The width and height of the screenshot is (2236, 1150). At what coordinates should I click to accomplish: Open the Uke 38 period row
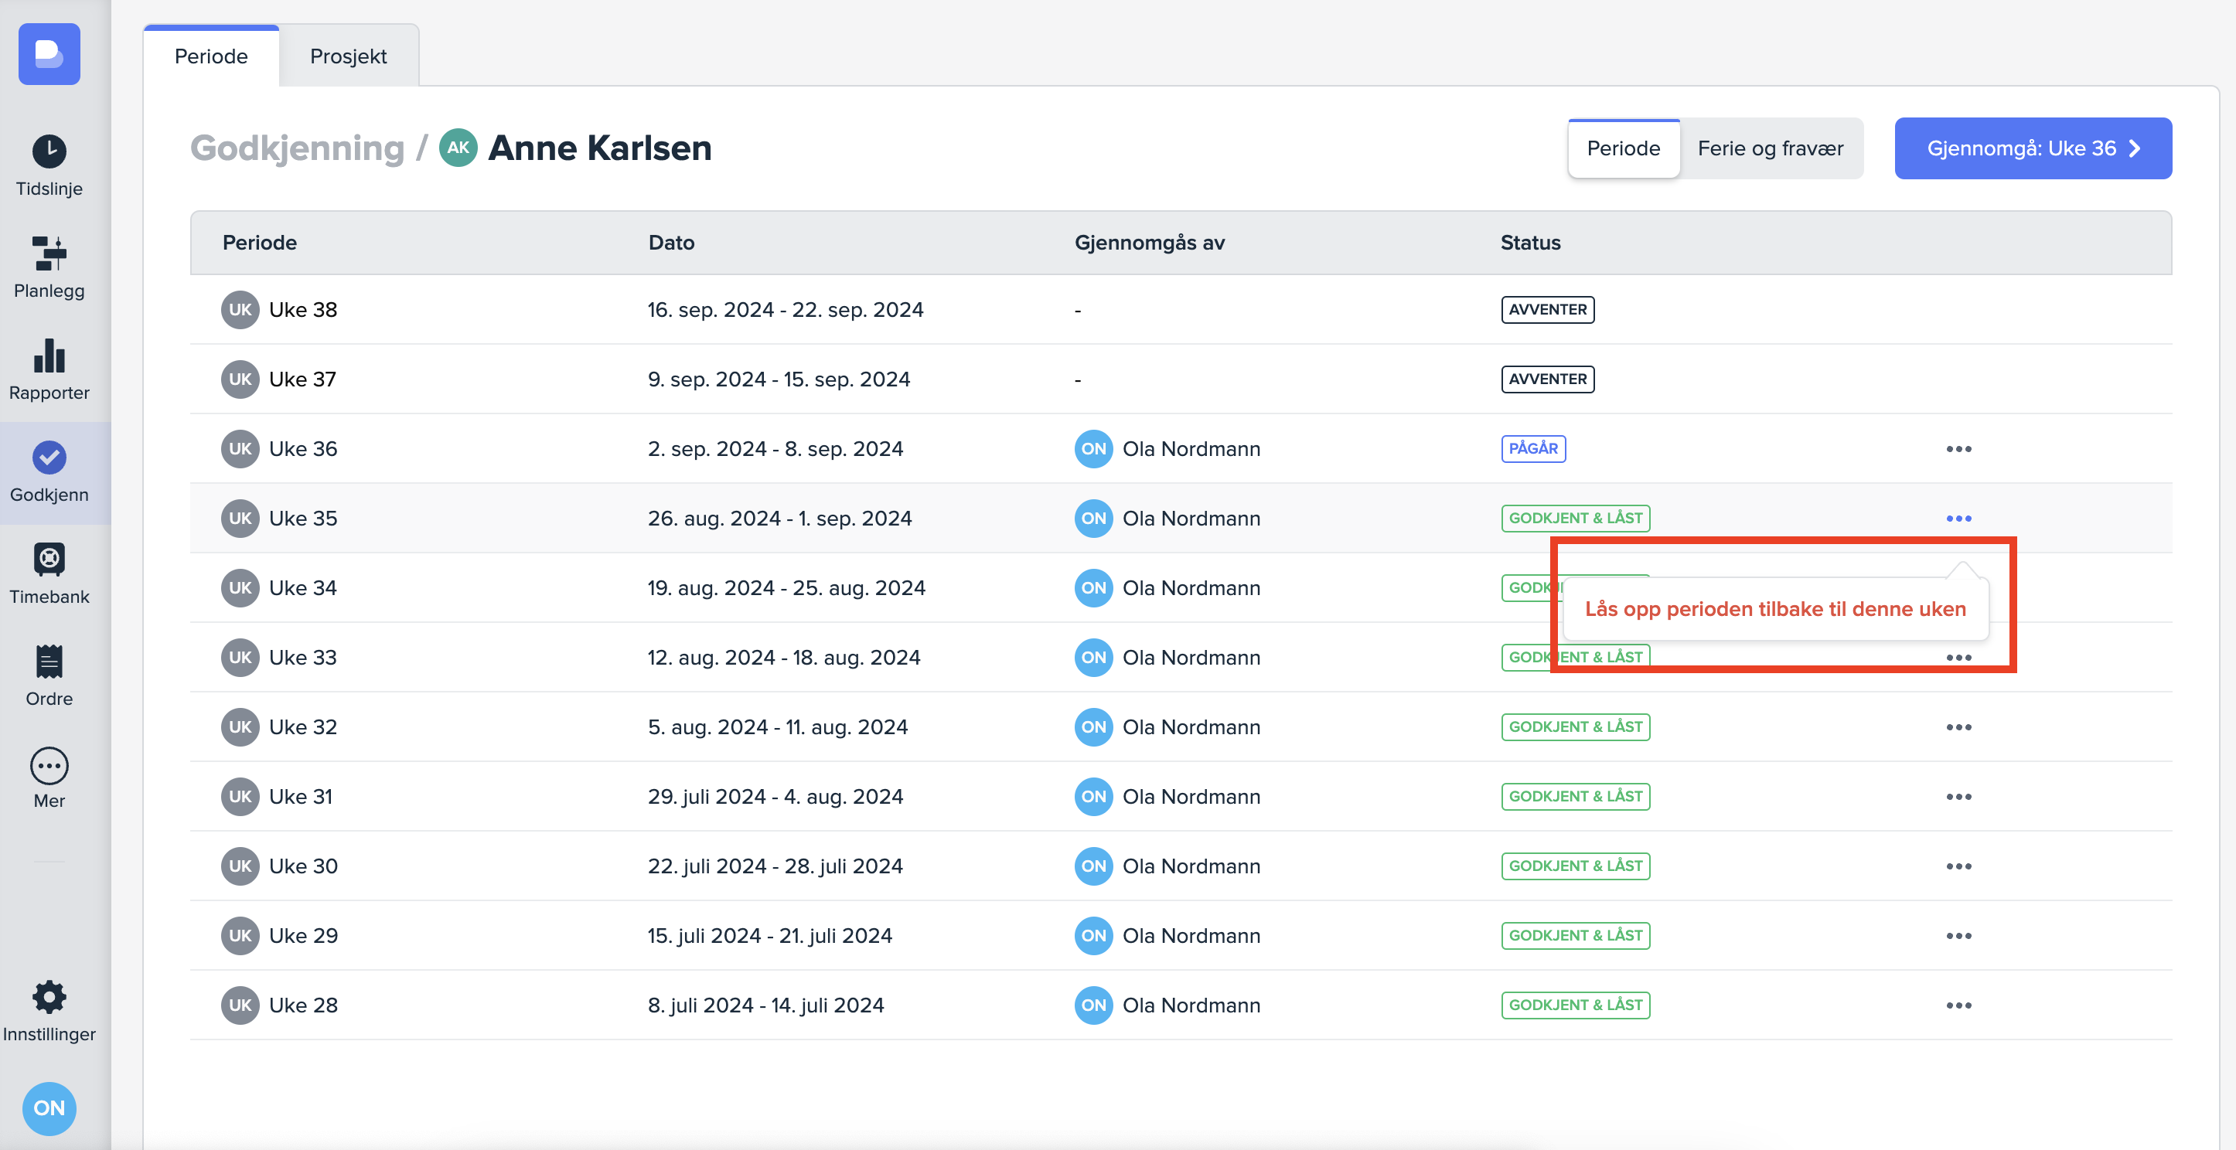[302, 310]
